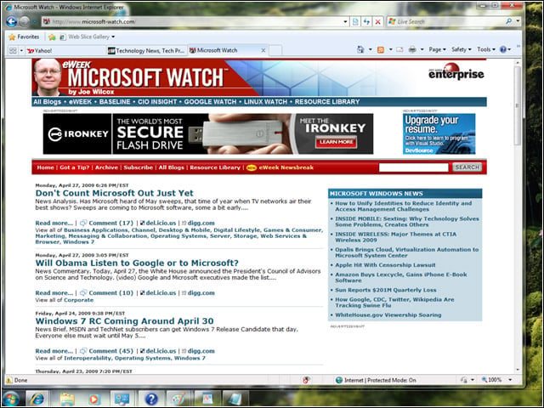Click comment bubble icon beside Comment (45)

click(x=83, y=351)
